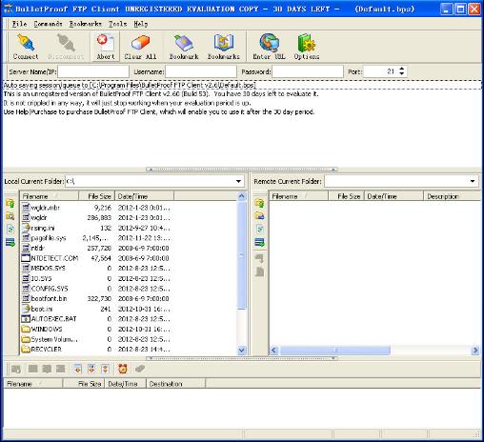The image size is (484, 442).
Task: Select the RECYCLER folder
Action: (x=46, y=349)
